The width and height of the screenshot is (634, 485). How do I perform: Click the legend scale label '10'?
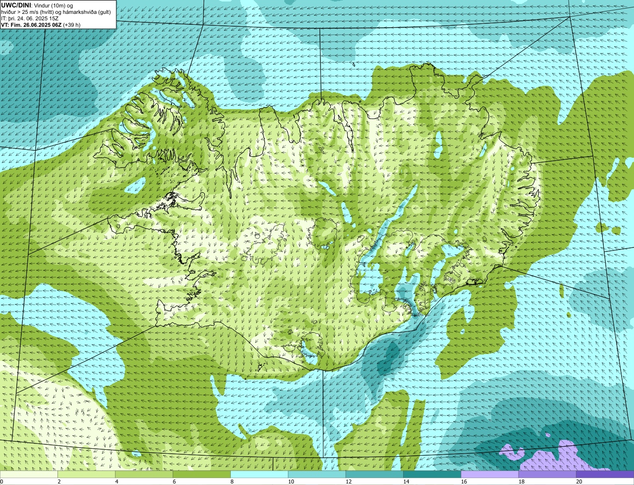click(x=290, y=482)
